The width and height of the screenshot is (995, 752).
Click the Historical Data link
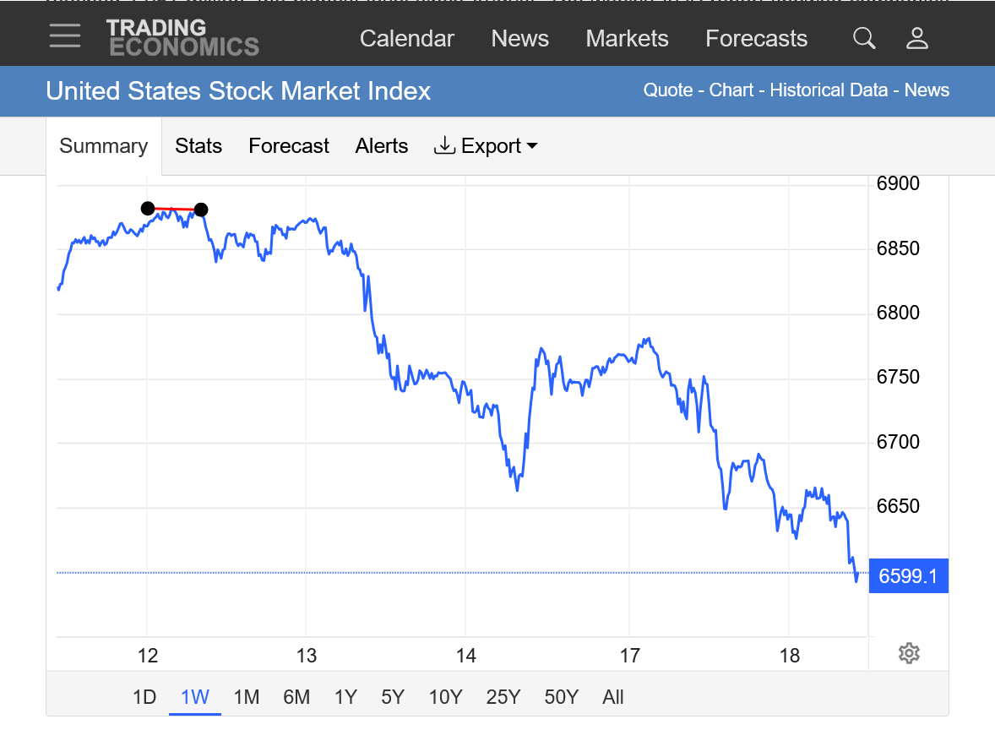tap(829, 90)
